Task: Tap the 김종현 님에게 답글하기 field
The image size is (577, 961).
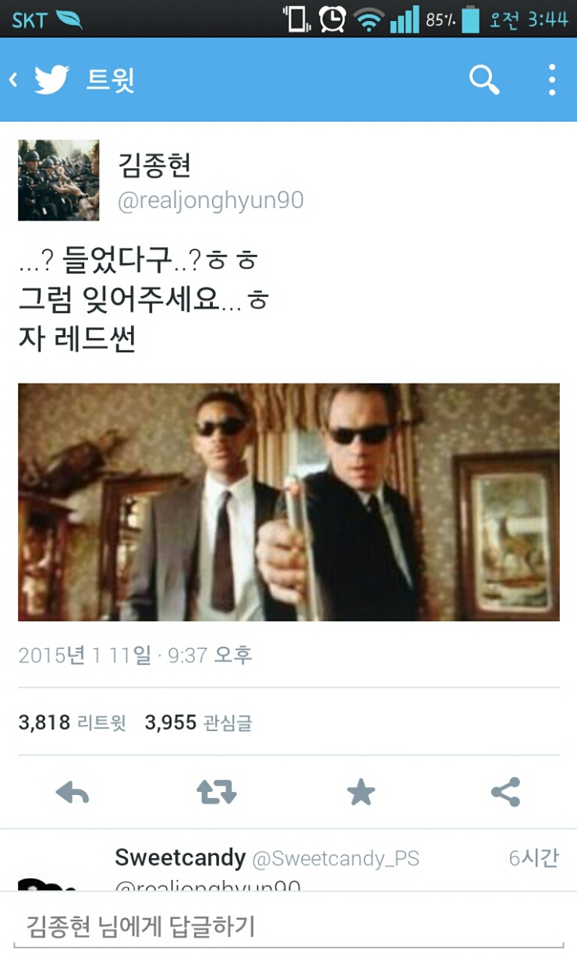Action: 288,927
